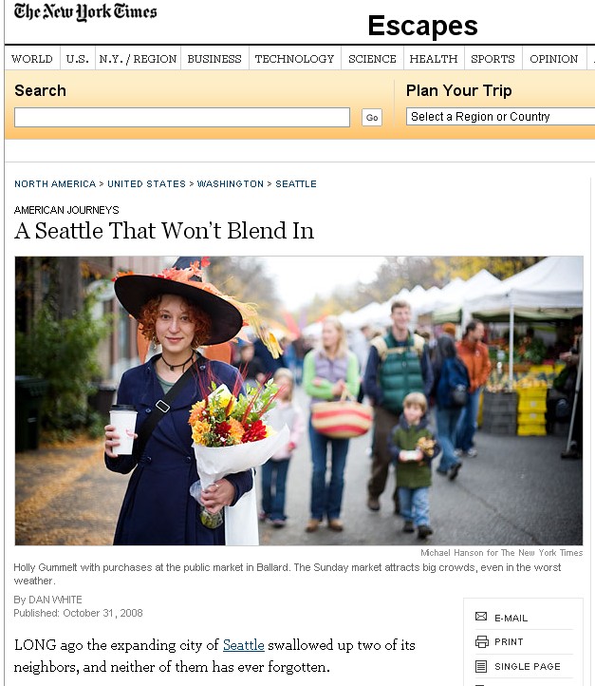Click the Go search button
The height and width of the screenshot is (686, 595).
372,117
